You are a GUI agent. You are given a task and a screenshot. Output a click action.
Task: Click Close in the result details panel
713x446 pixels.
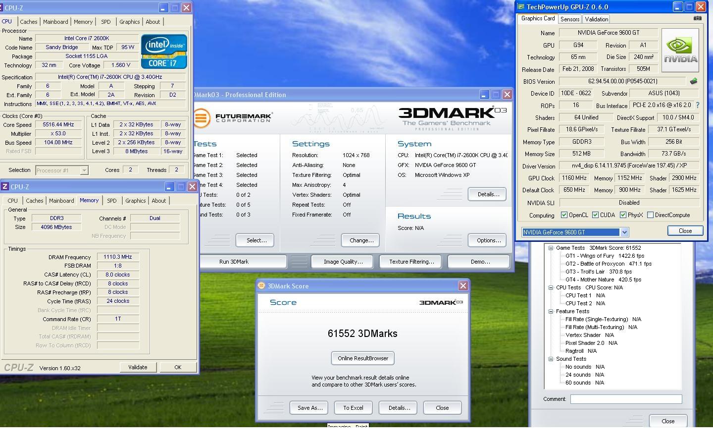click(x=668, y=421)
